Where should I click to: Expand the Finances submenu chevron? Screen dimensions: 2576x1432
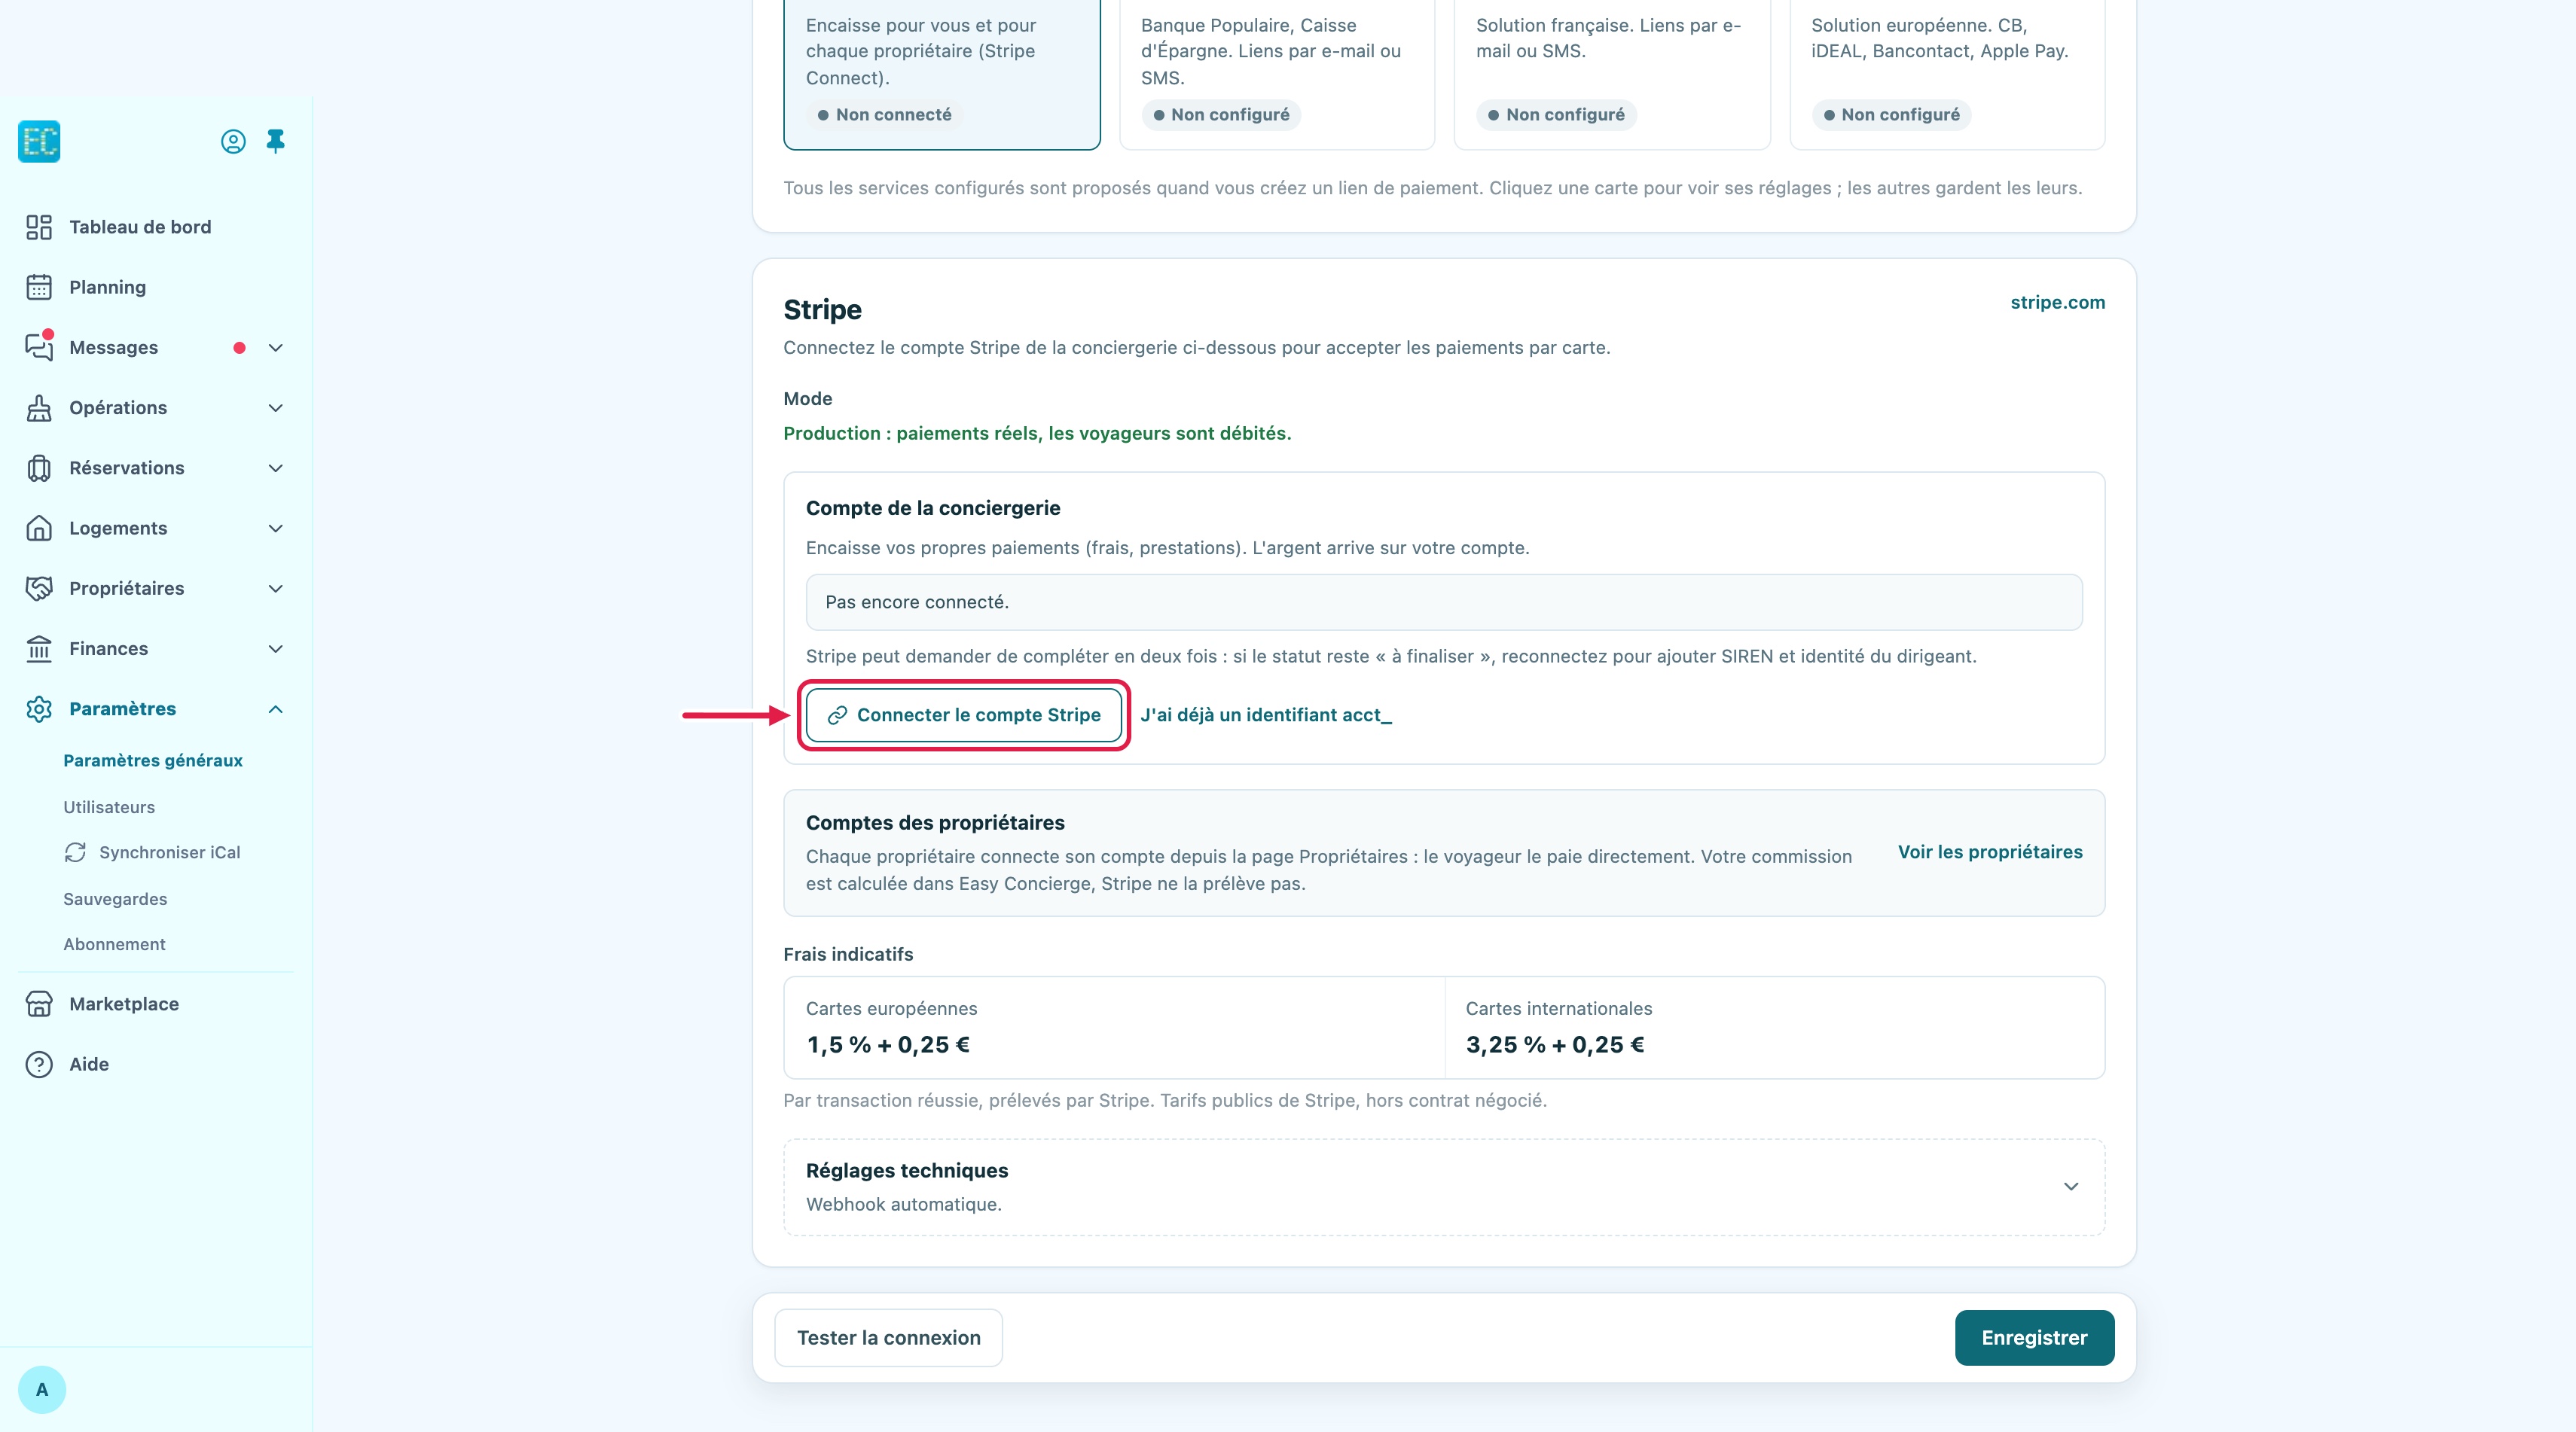click(x=276, y=648)
